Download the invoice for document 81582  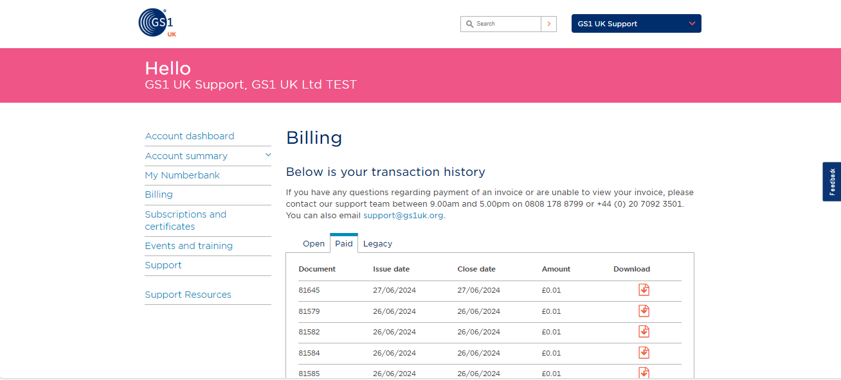pos(644,332)
